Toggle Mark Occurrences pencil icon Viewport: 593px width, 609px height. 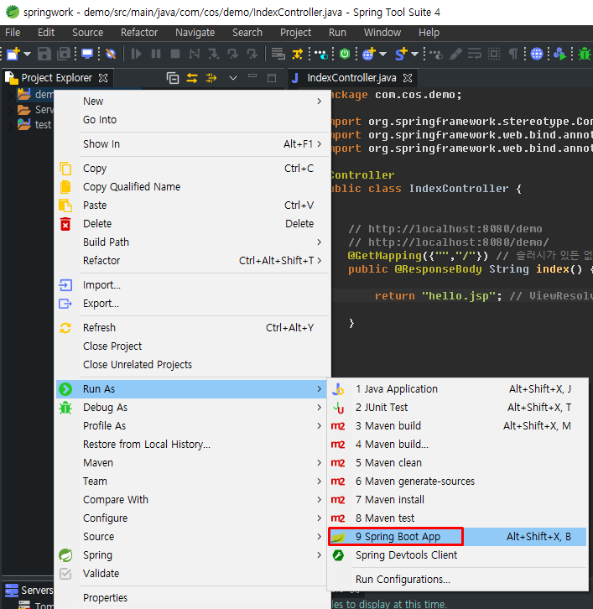(455, 54)
